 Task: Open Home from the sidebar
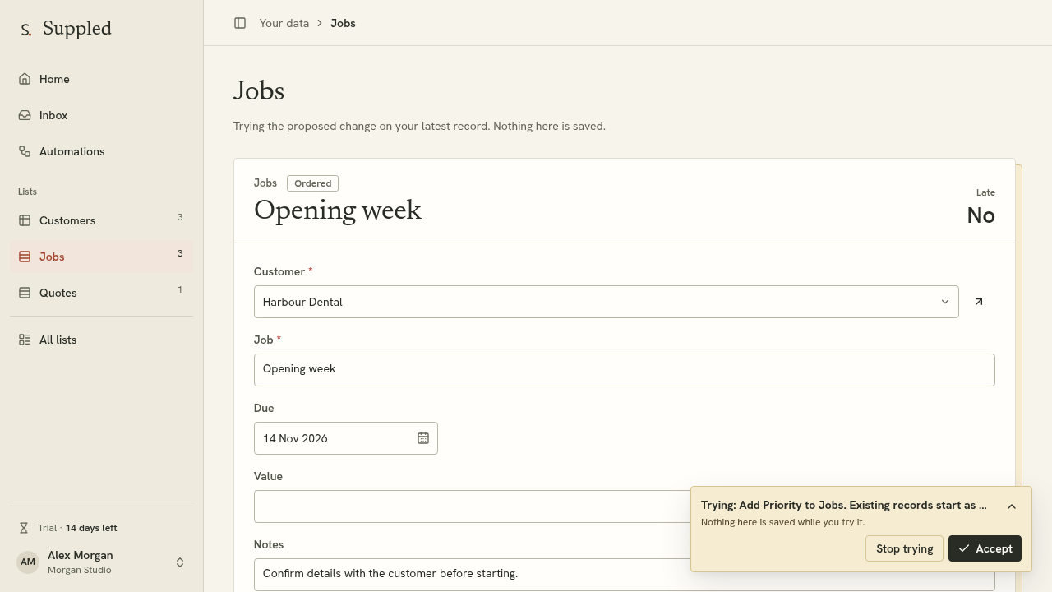[x=101, y=79]
